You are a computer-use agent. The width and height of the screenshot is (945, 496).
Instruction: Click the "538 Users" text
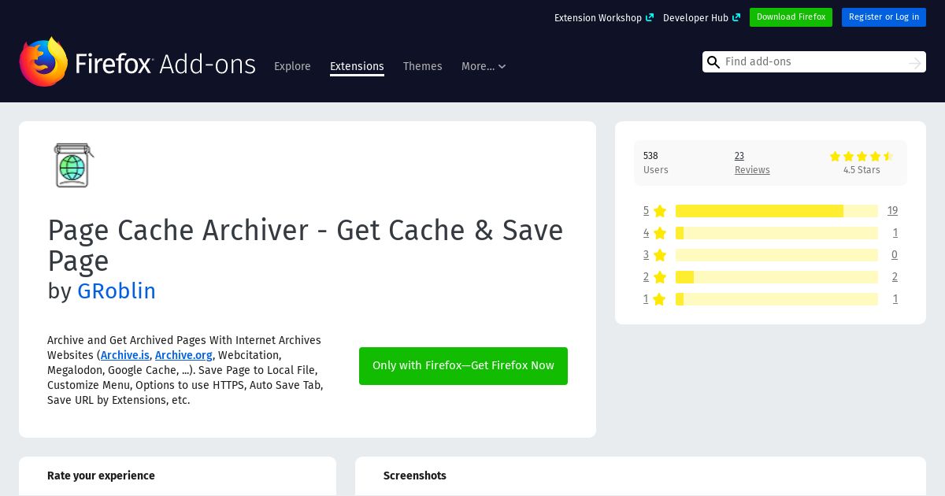(x=655, y=163)
